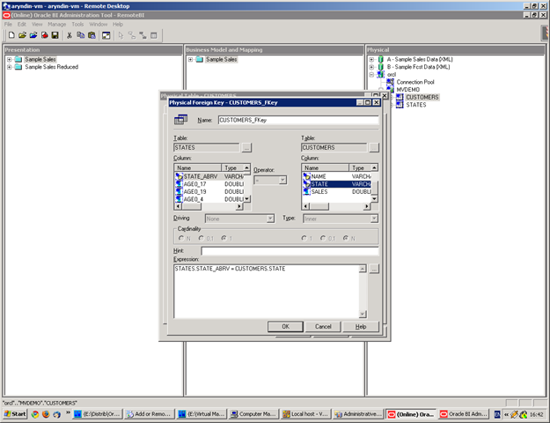
Task: Expand Sample Sales in Presentation pane
Action: 10,59
